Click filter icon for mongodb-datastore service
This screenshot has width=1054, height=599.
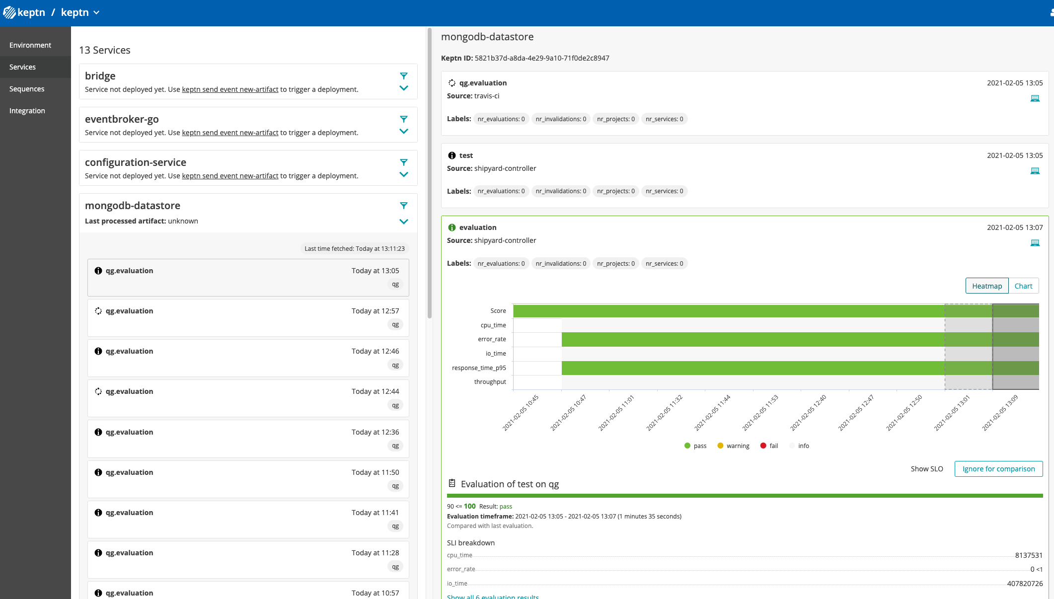click(403, 206)
